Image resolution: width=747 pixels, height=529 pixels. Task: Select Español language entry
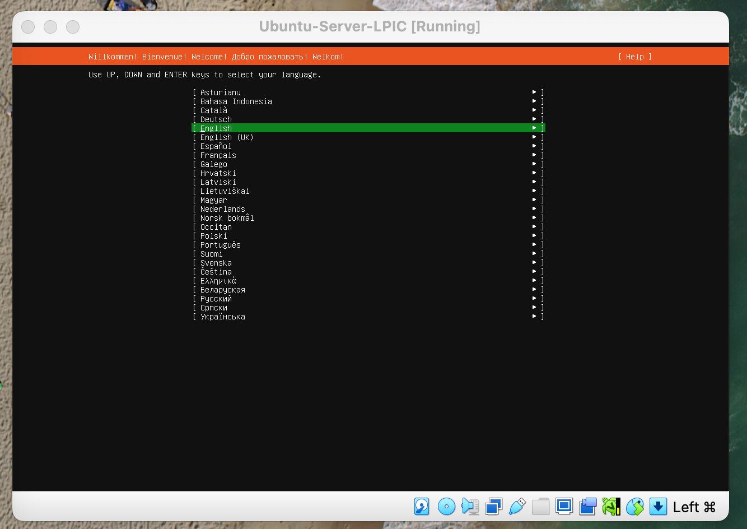coord(368,146)
